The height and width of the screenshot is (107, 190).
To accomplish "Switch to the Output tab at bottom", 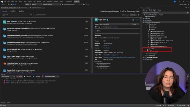I will click(x=9, y=103).
